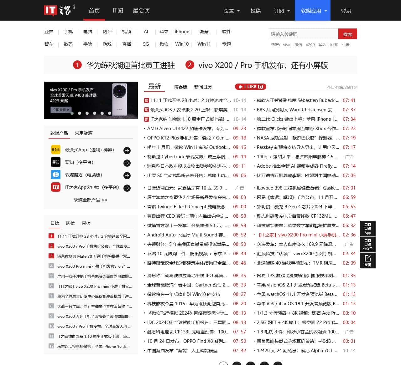
Task: Click the I LIKE IT badge
Action: (x=251, y=87)
